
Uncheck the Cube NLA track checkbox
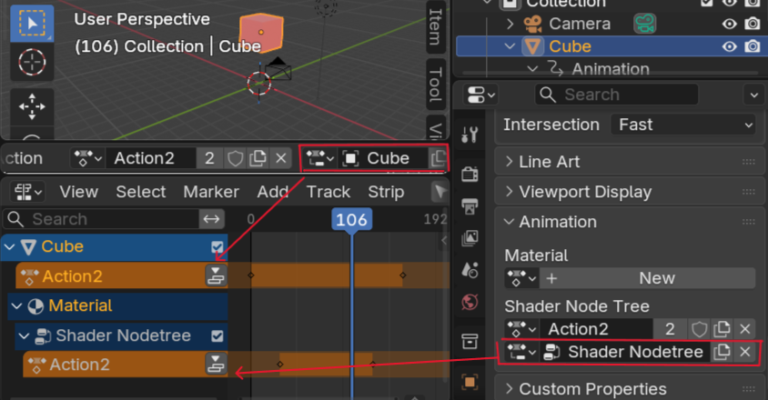pyautogui.click(x=217, y=247)
